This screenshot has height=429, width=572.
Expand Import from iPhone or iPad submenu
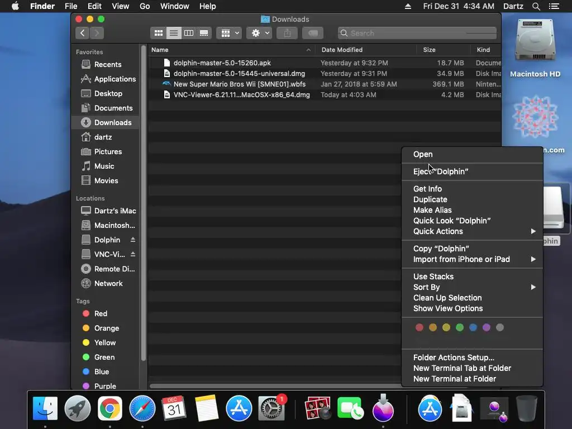[472, 259]
